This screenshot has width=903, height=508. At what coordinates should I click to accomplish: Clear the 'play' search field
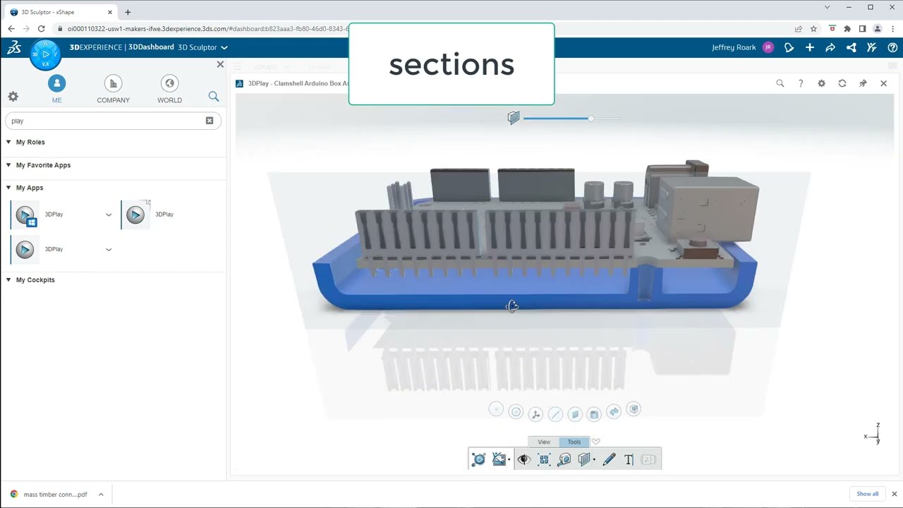click(210, 121)
